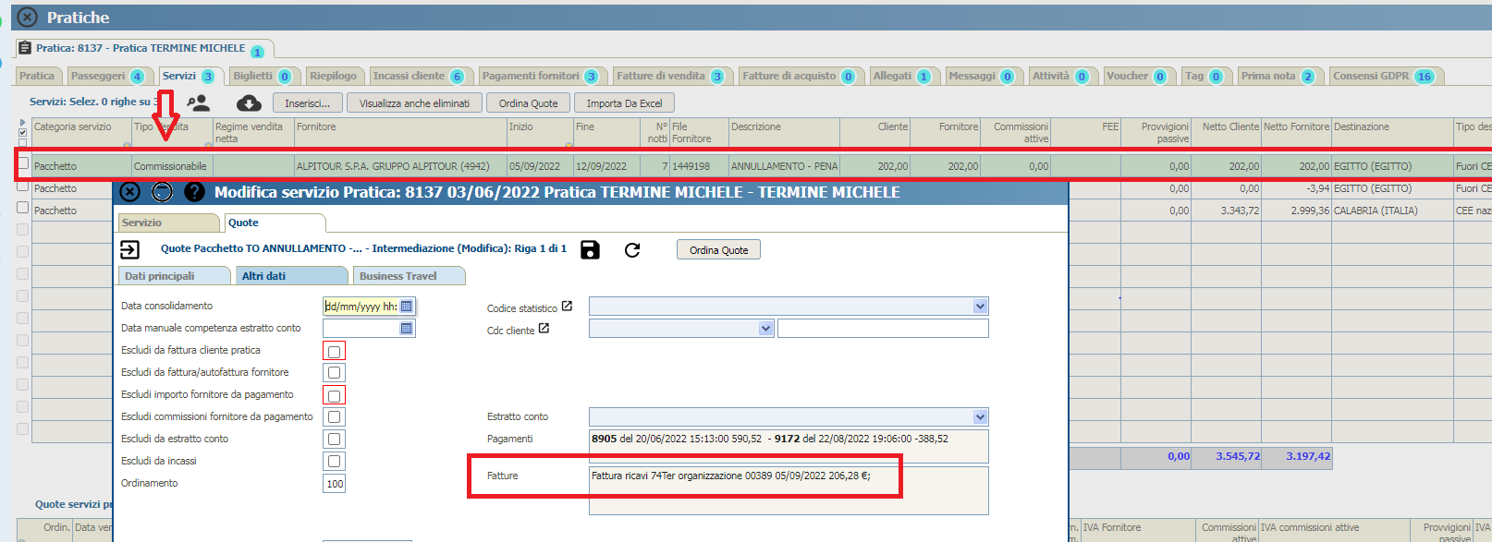Open Cdc cliente external link icon
Image resolution: width=1492 pixels, height=542 pixels.
click(x=544, y=329)
